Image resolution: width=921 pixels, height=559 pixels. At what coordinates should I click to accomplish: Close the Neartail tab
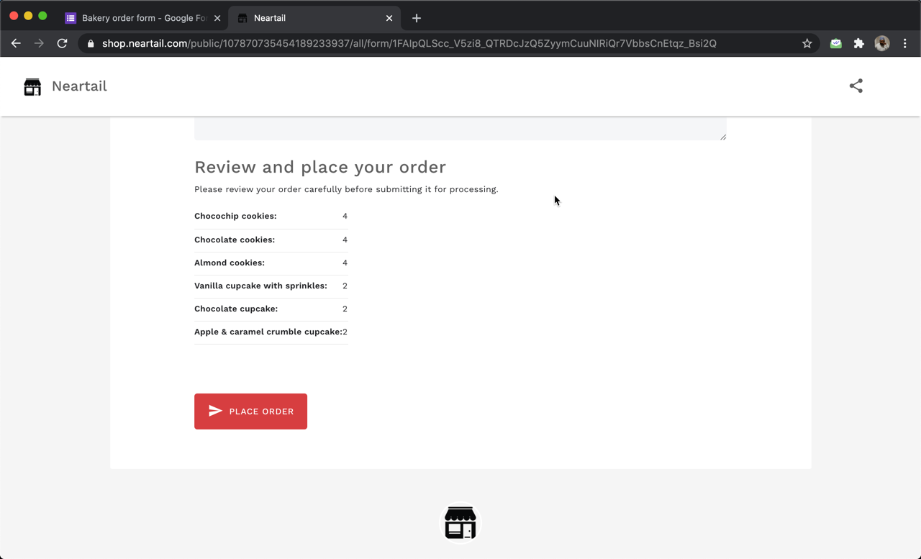pos(389,17)
